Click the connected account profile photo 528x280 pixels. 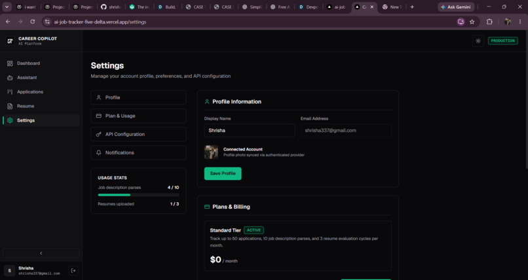[x=211, y=152]
